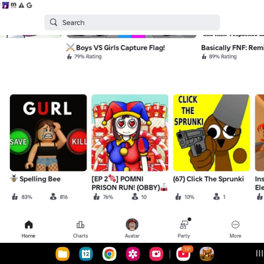
Task: Open the Avatar profile icon
Action: (x=132, y=224)
